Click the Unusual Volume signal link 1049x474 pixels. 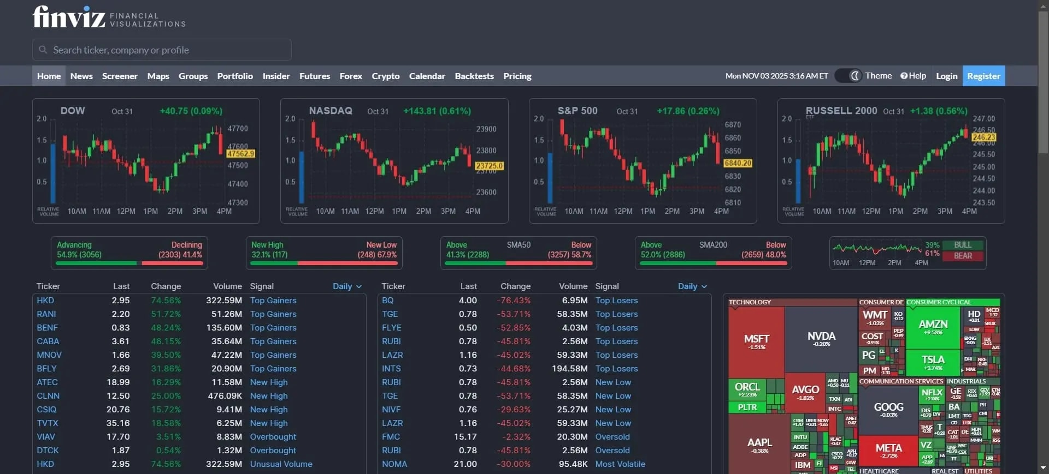click(x=281, y=464)
